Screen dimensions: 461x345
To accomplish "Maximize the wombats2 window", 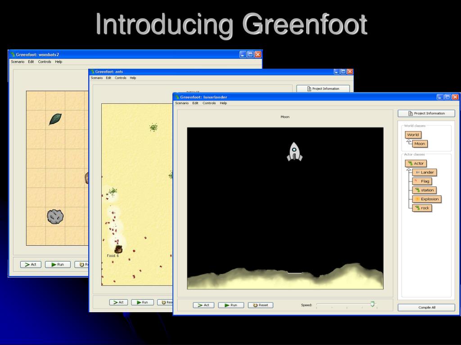I will (x=250, y=54).
